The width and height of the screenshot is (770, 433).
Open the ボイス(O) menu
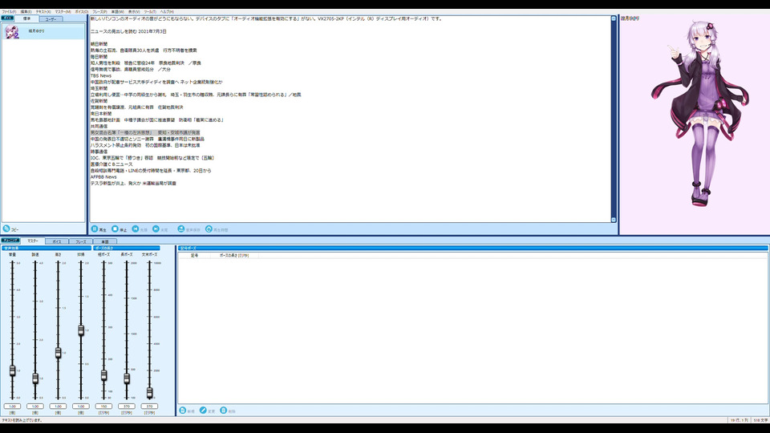82,11
